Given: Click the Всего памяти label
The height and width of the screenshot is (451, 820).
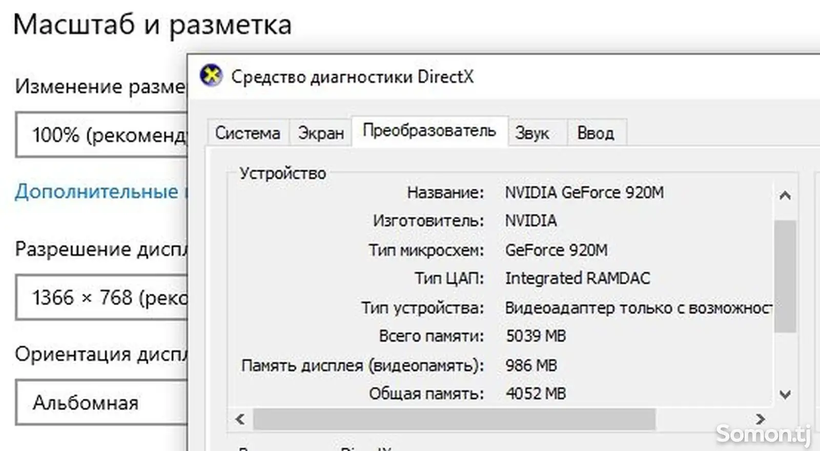Looking at the screenshot, I should coord(432,336).
